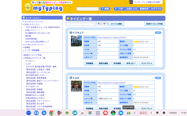Click the とうきょう train thumbnail
Screen dimensions: 187x116
pos(76,41)
